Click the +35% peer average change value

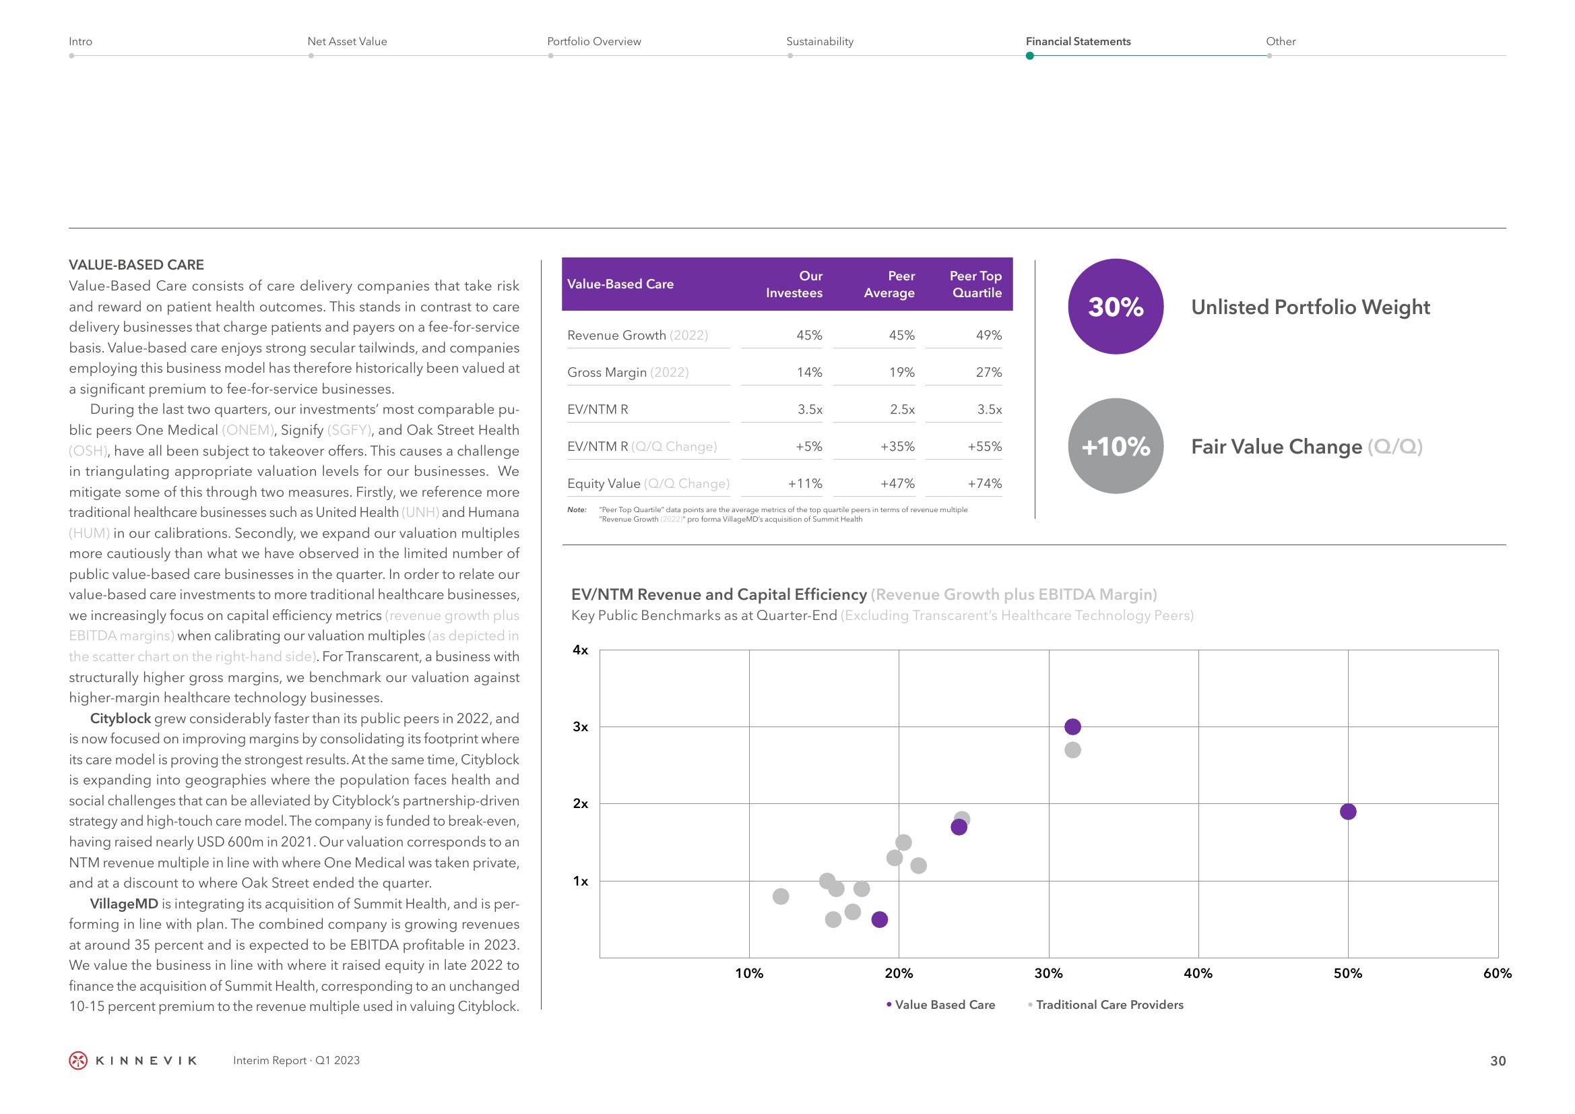point(898,446)
